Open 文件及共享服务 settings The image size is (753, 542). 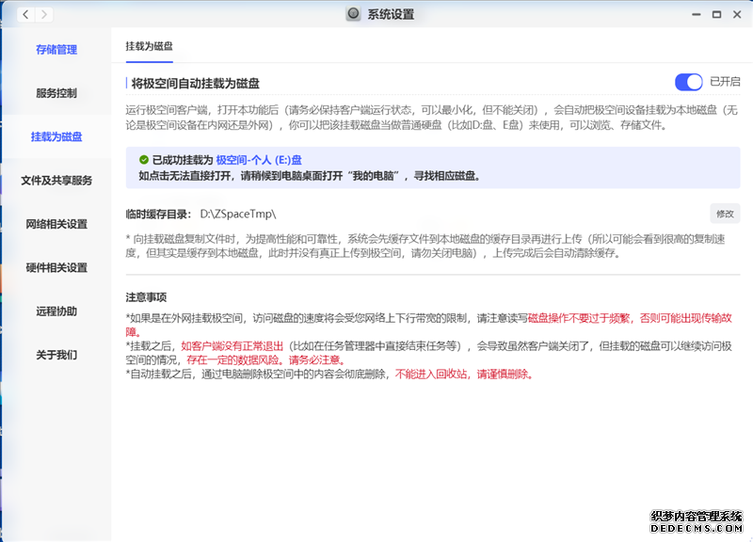(x=56, y=181)
